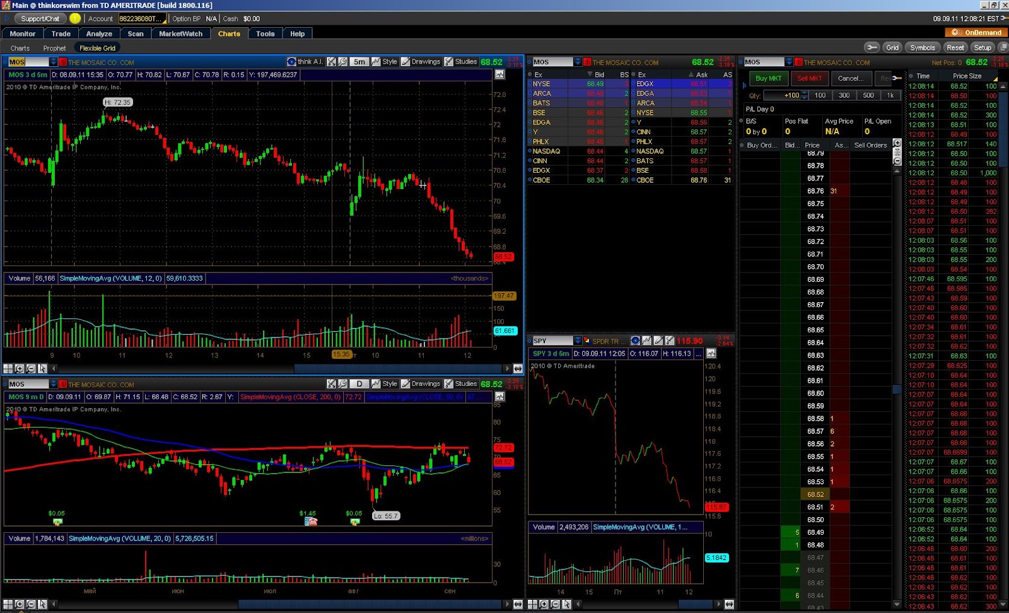Select the Prophet sub-tab
Image resolution: width=1009 pixels, height=613 pixels.
(54, 48)
